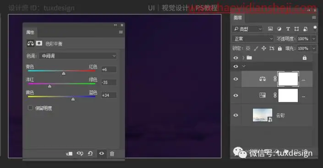Click the 洋红-绿色 slider handle
Screen dimensions: 323x168
49,86
